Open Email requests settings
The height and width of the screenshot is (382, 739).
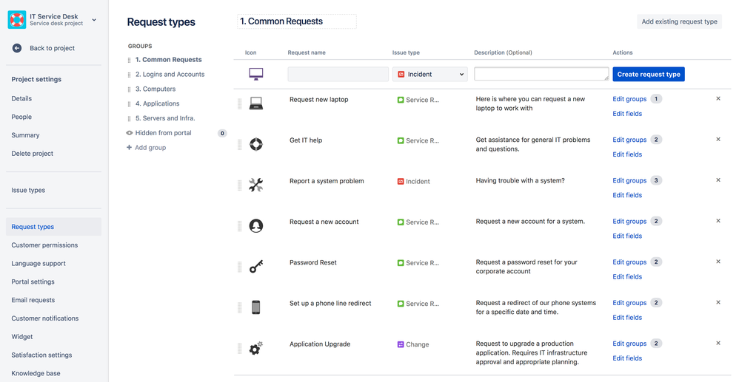[33, 300]
